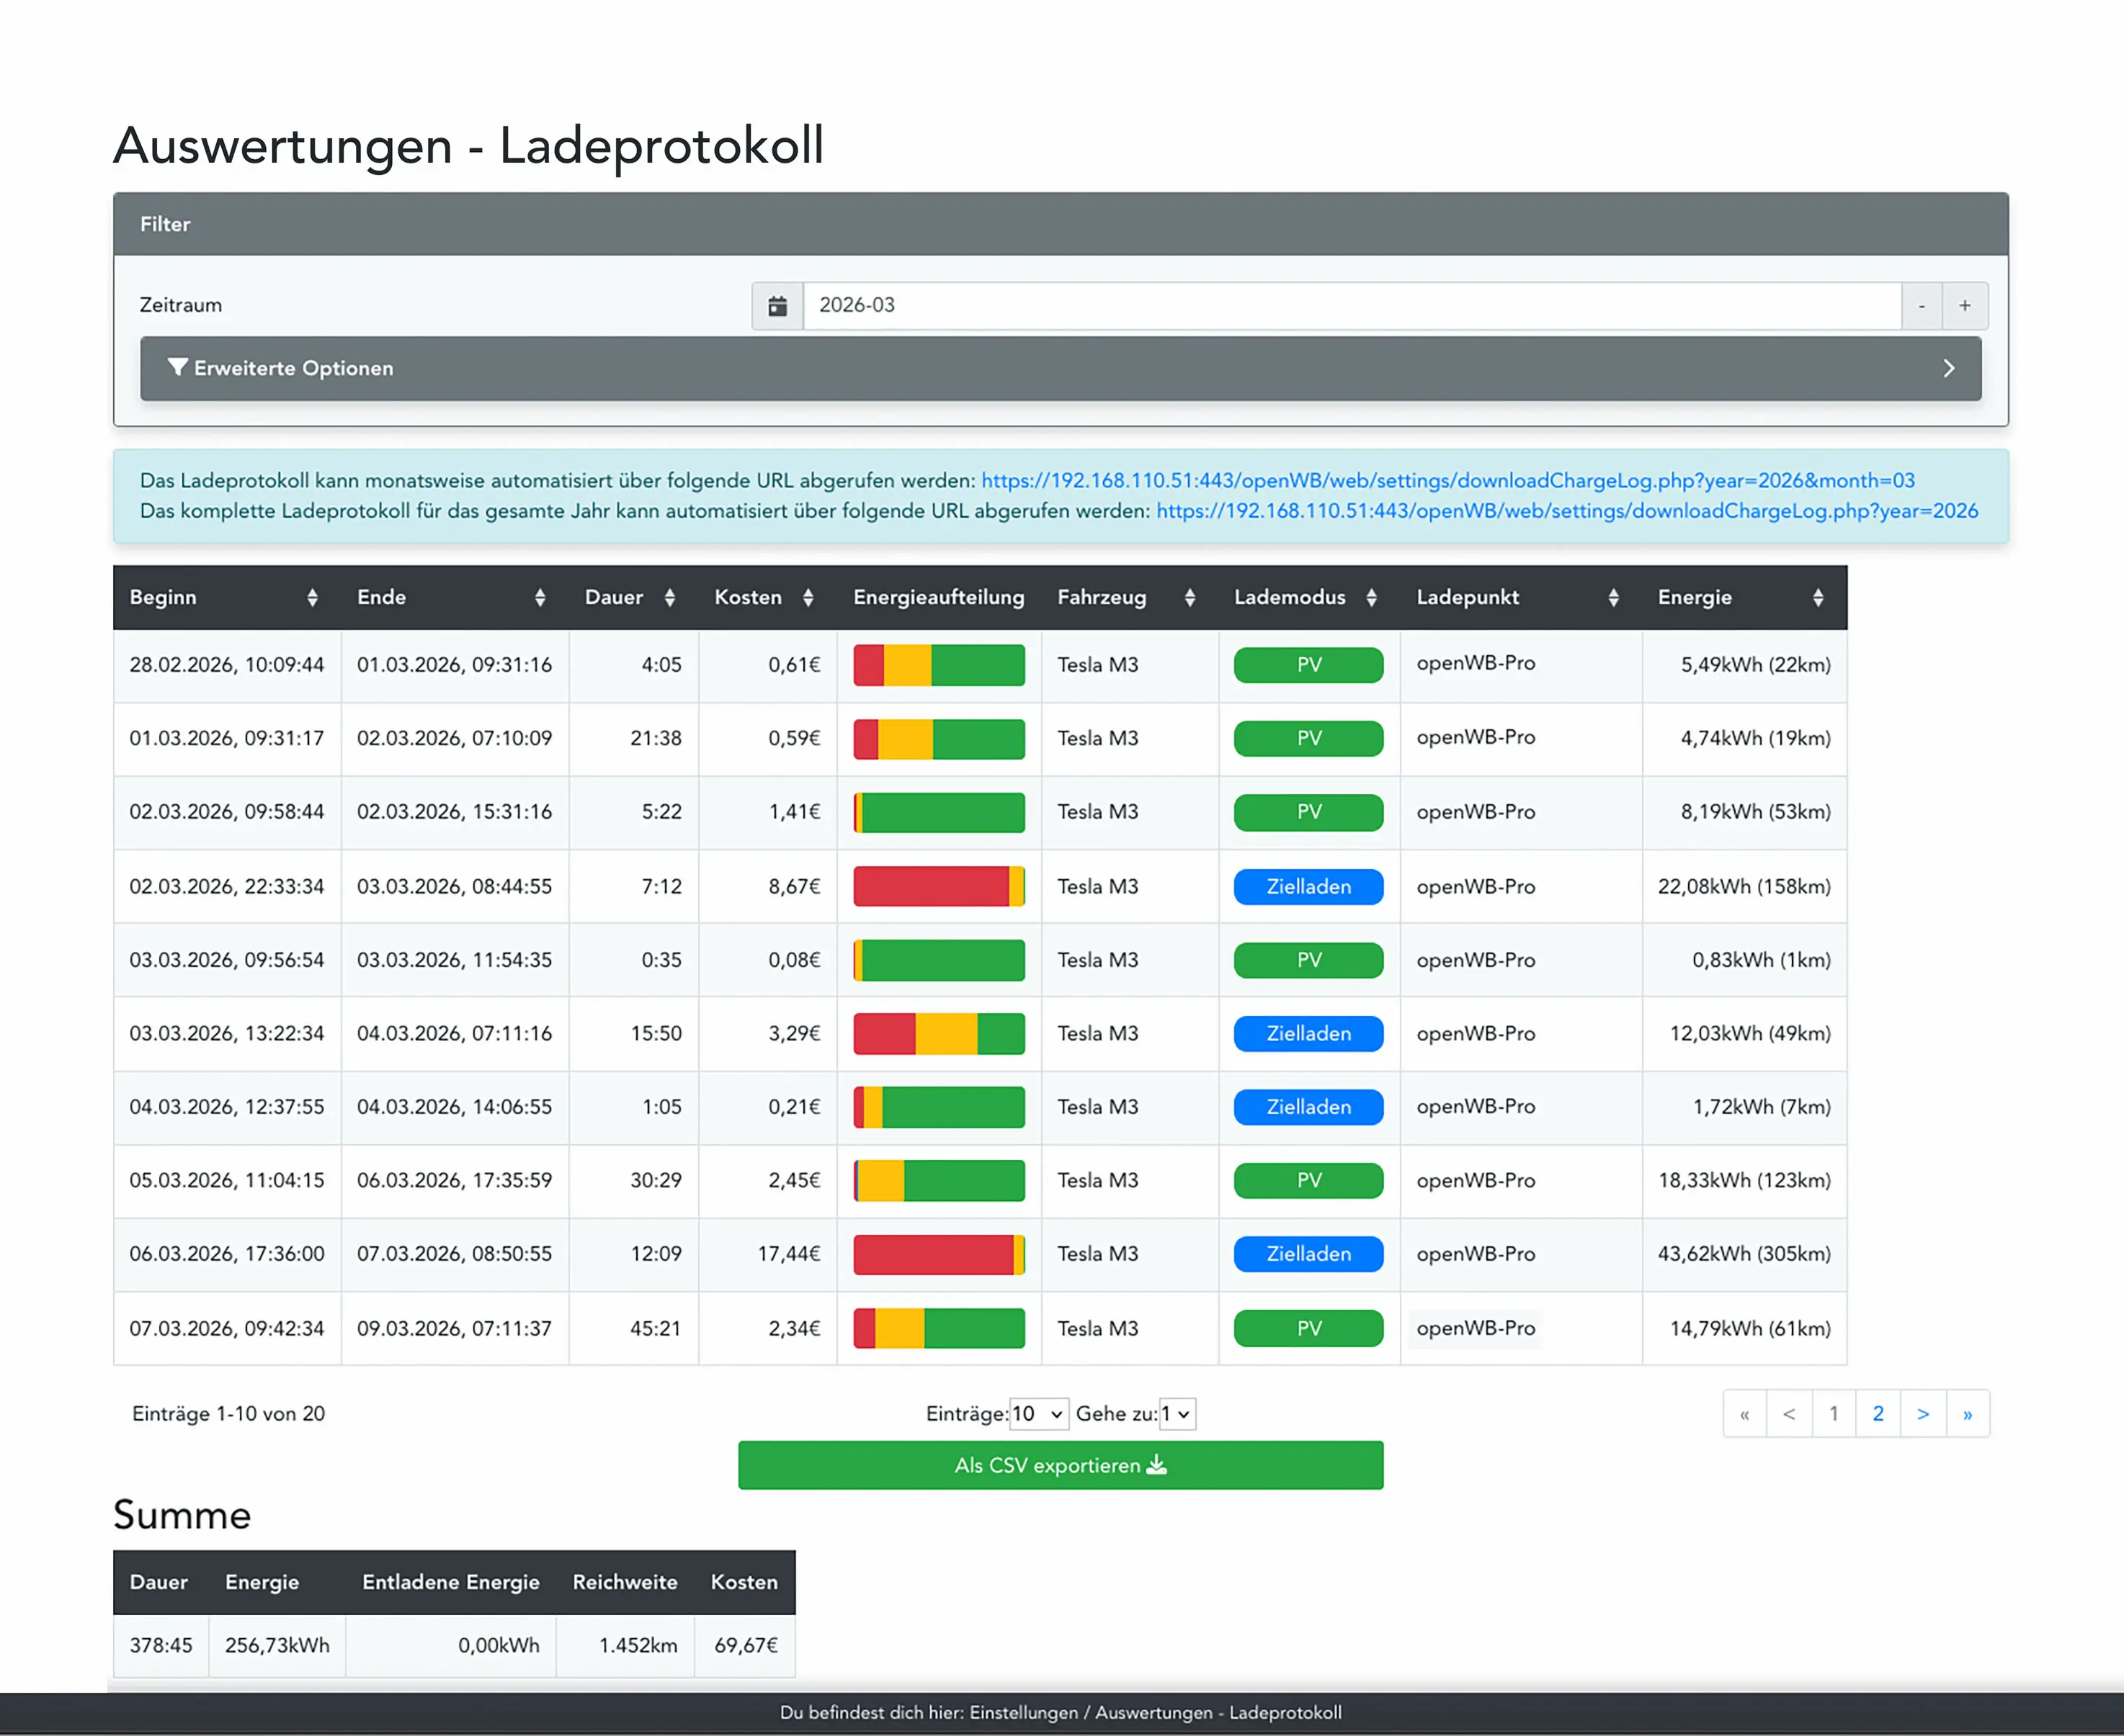
Task: Open the Einträge per page dropdown
Action: pos(1038,1413)
